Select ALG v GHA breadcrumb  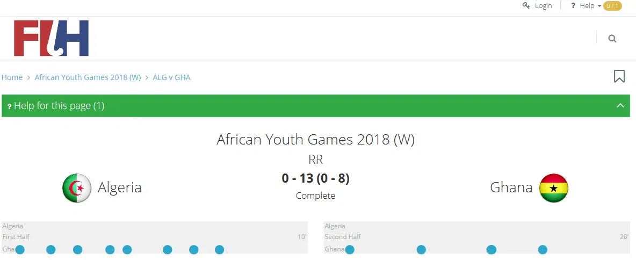pos(171,77)
